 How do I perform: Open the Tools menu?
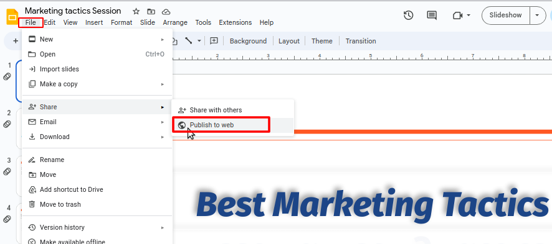pyautogui.click(x=203, y=22)
